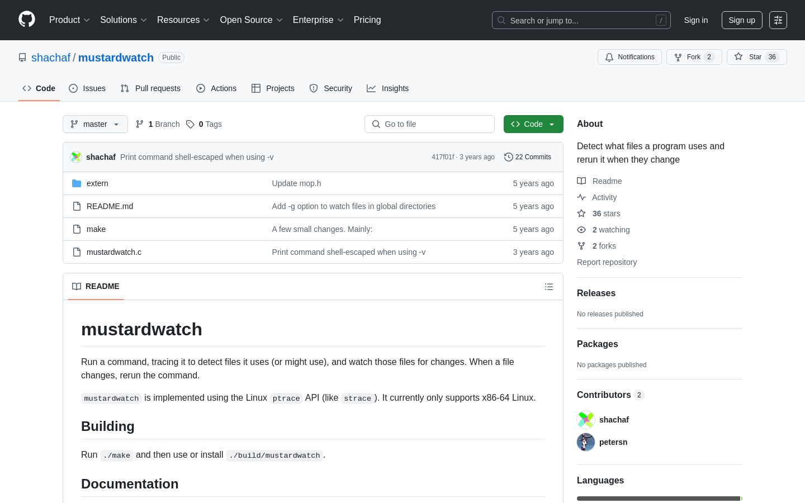The height and width of the screenshot is (503, 805).
Task: Open the mustardwatch.c file
Action: 114,252
